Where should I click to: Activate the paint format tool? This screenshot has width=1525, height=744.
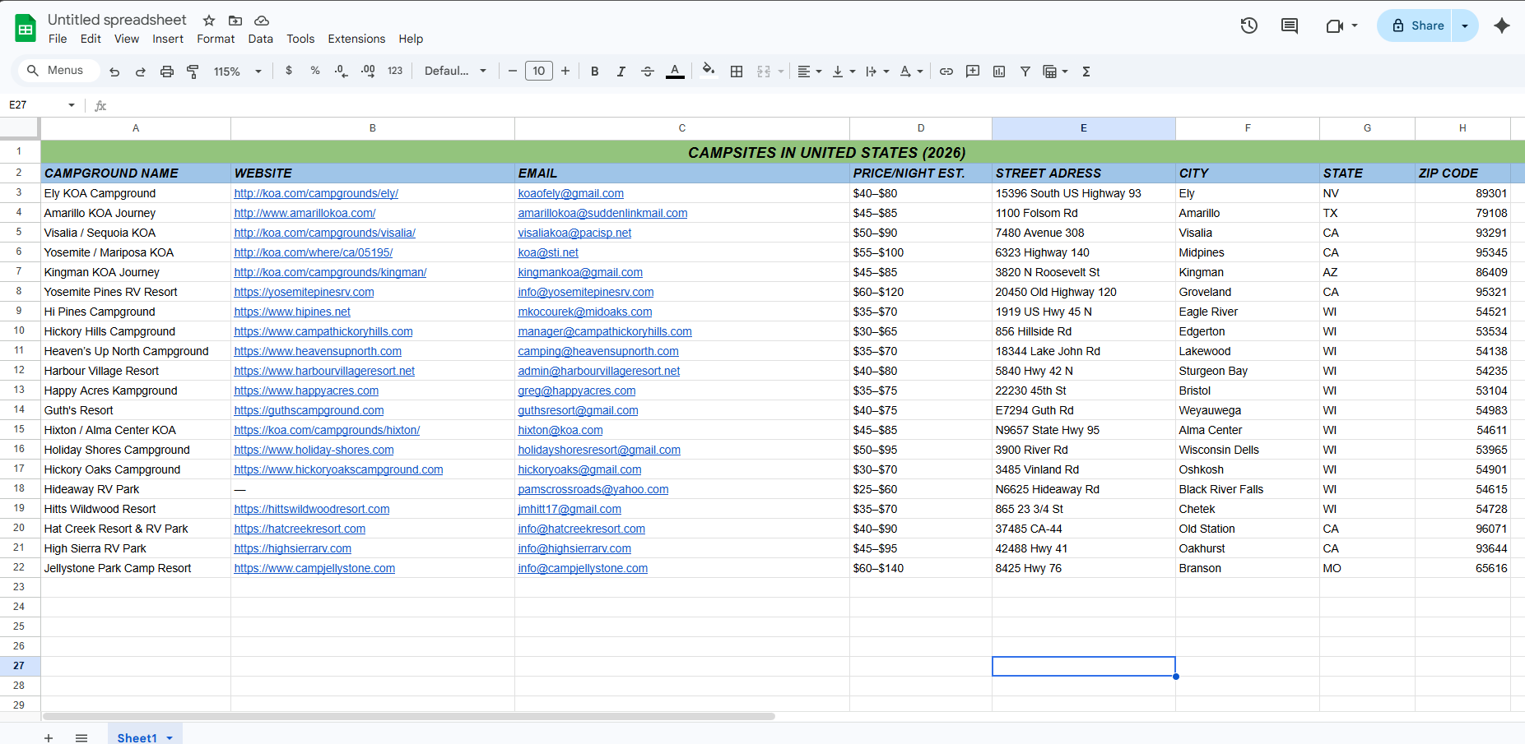pyautogui.click(x=193, y=72)
